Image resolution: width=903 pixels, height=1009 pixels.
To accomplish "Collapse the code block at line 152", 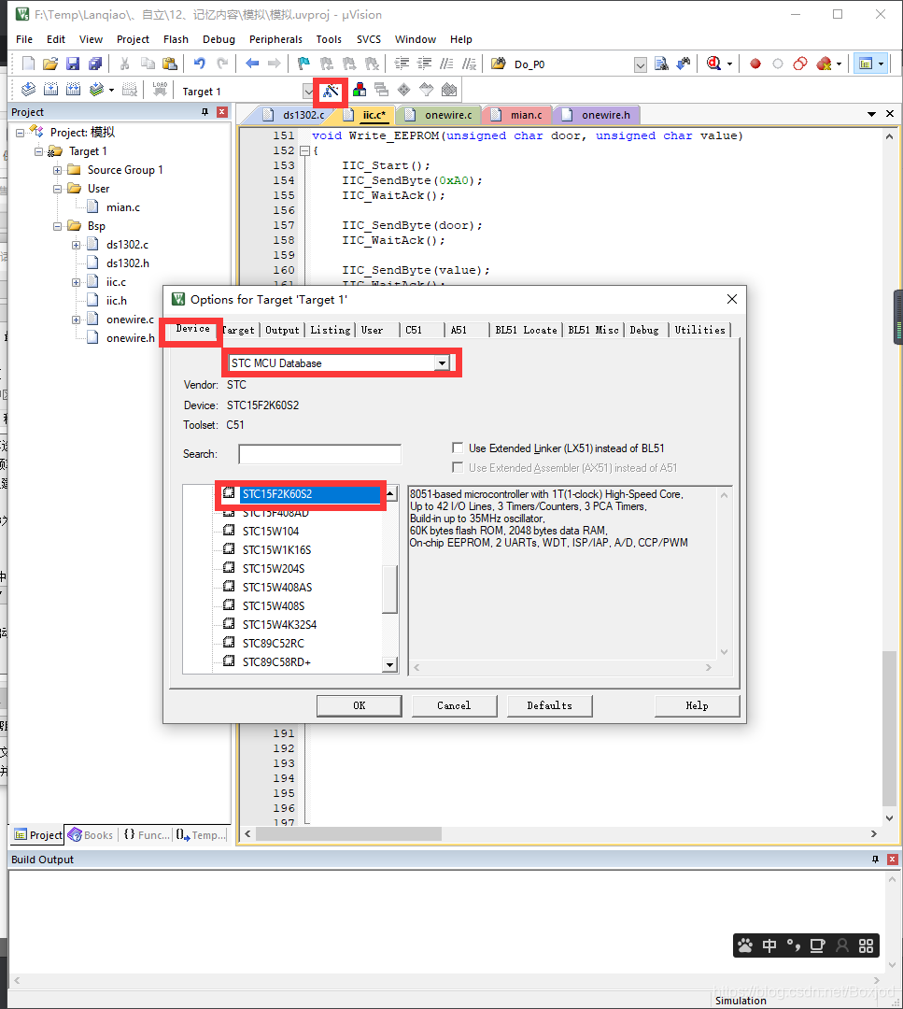I will (304, 150).
